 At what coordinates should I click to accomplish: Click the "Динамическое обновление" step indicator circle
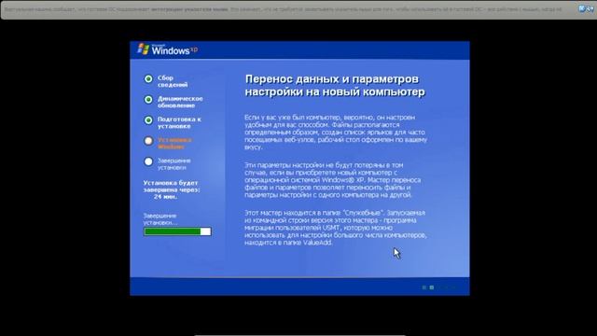[x=148, y=100]
